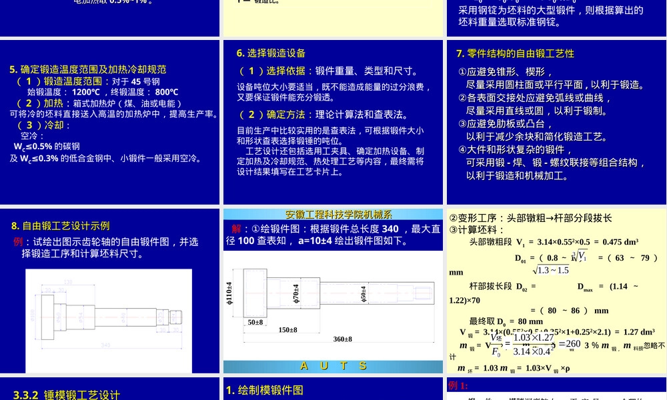Image resolution: width=667 pixels, height=400 pixels.
Task: Click the line 头部镦粗段 V1 = 3.14×0.55²×0.5
Action: (x=554, y=242)
